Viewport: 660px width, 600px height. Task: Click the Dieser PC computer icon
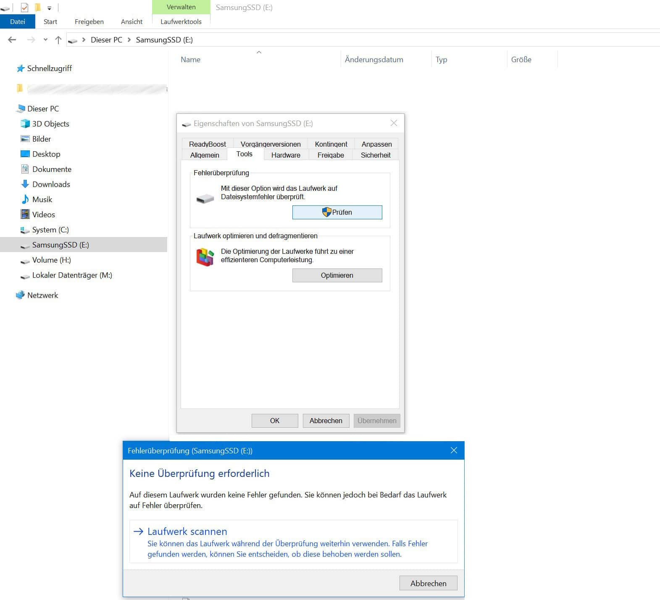[x=21, y=109]
